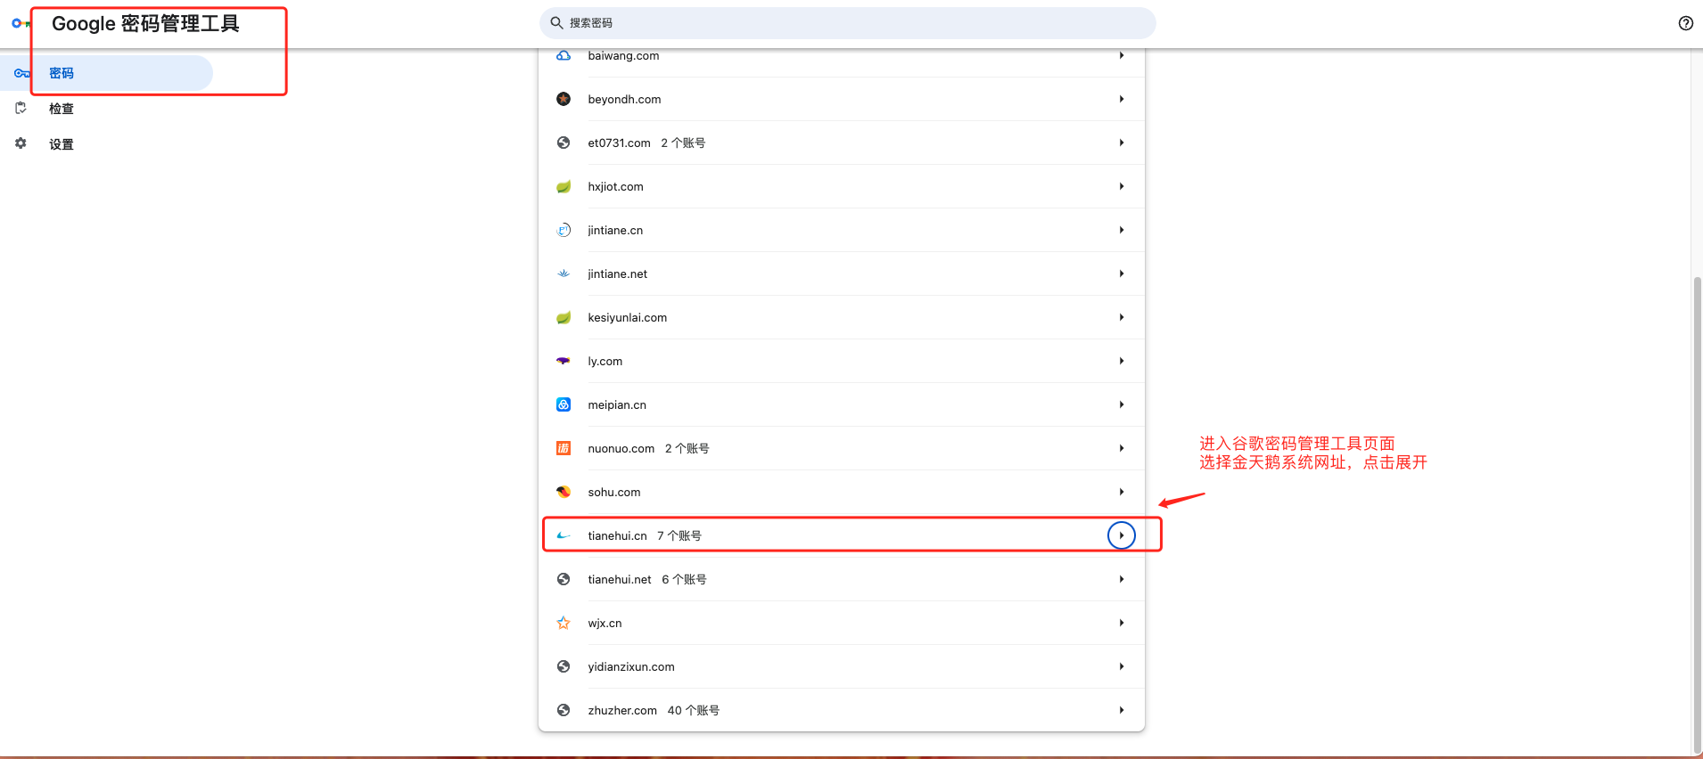Click the beyondh.com favicon
Image resolution: width=1703 pixels, height=759 pixels.
(x=564, y=99)
